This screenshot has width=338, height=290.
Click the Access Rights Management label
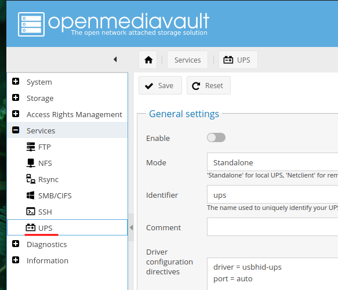(74, 114)
